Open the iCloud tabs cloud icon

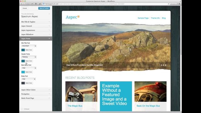pyautogui.click(x=28, y=4)
